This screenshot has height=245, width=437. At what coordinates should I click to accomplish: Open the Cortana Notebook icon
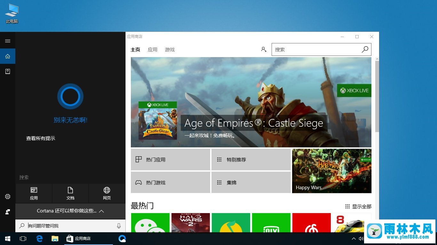pos(8,71)
